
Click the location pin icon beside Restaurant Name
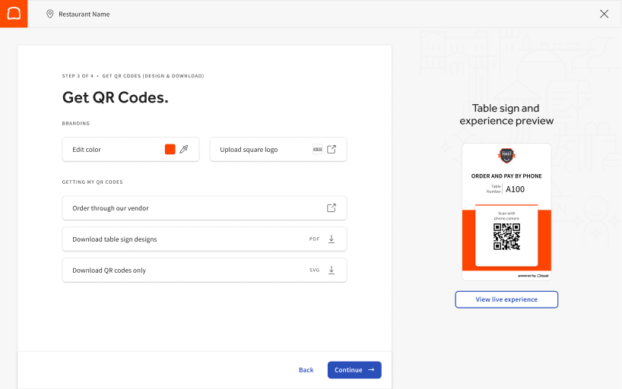(x=50, y=14)
